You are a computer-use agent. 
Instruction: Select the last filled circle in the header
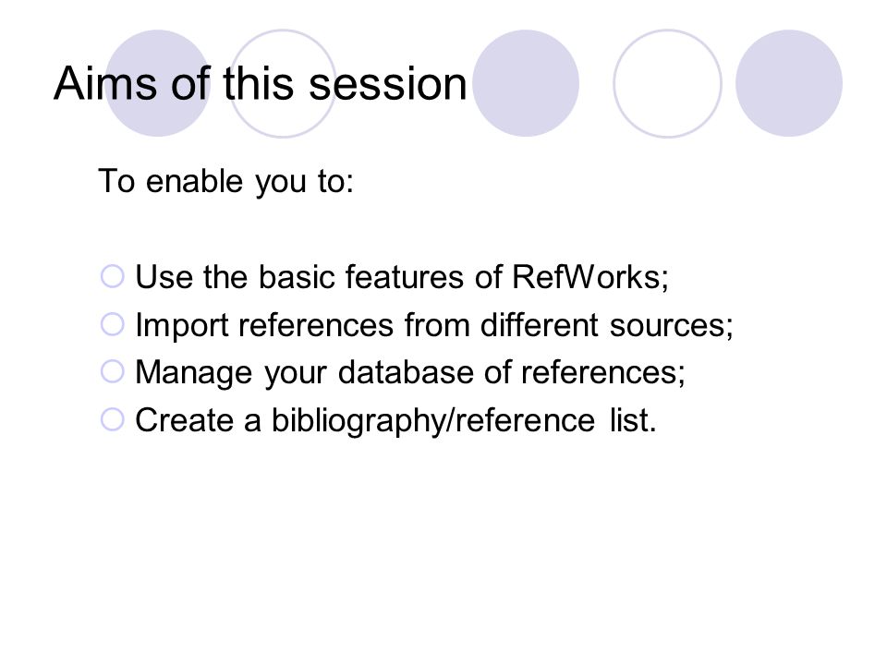point(789,83)
